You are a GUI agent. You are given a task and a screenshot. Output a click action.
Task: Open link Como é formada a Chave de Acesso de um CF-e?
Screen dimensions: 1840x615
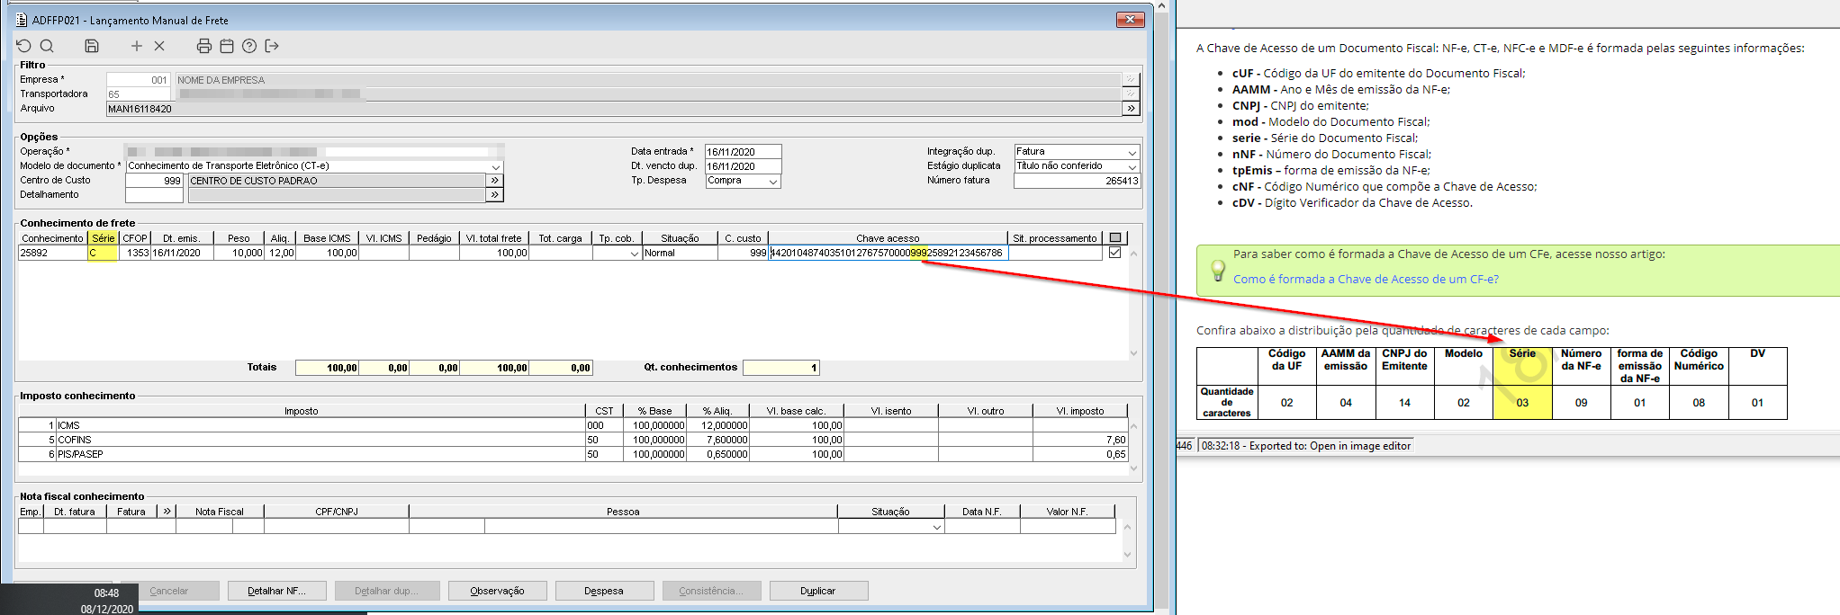(1366, 279)
